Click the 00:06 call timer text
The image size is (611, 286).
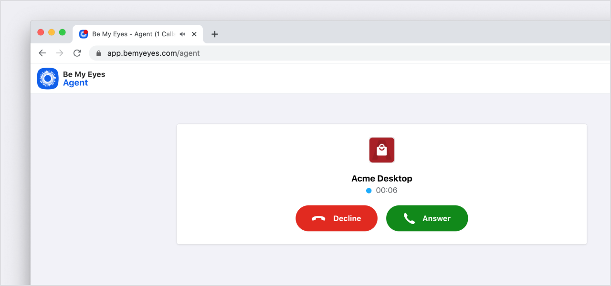pos(387,191)
